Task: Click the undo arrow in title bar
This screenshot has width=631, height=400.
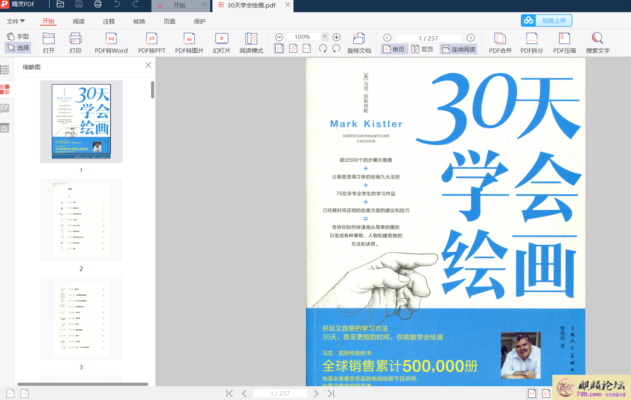Action: (x=117, y=4)
